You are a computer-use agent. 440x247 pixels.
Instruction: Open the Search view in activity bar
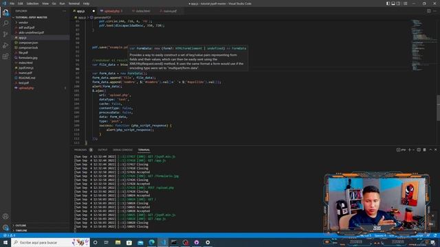click(x=5, y=23)
